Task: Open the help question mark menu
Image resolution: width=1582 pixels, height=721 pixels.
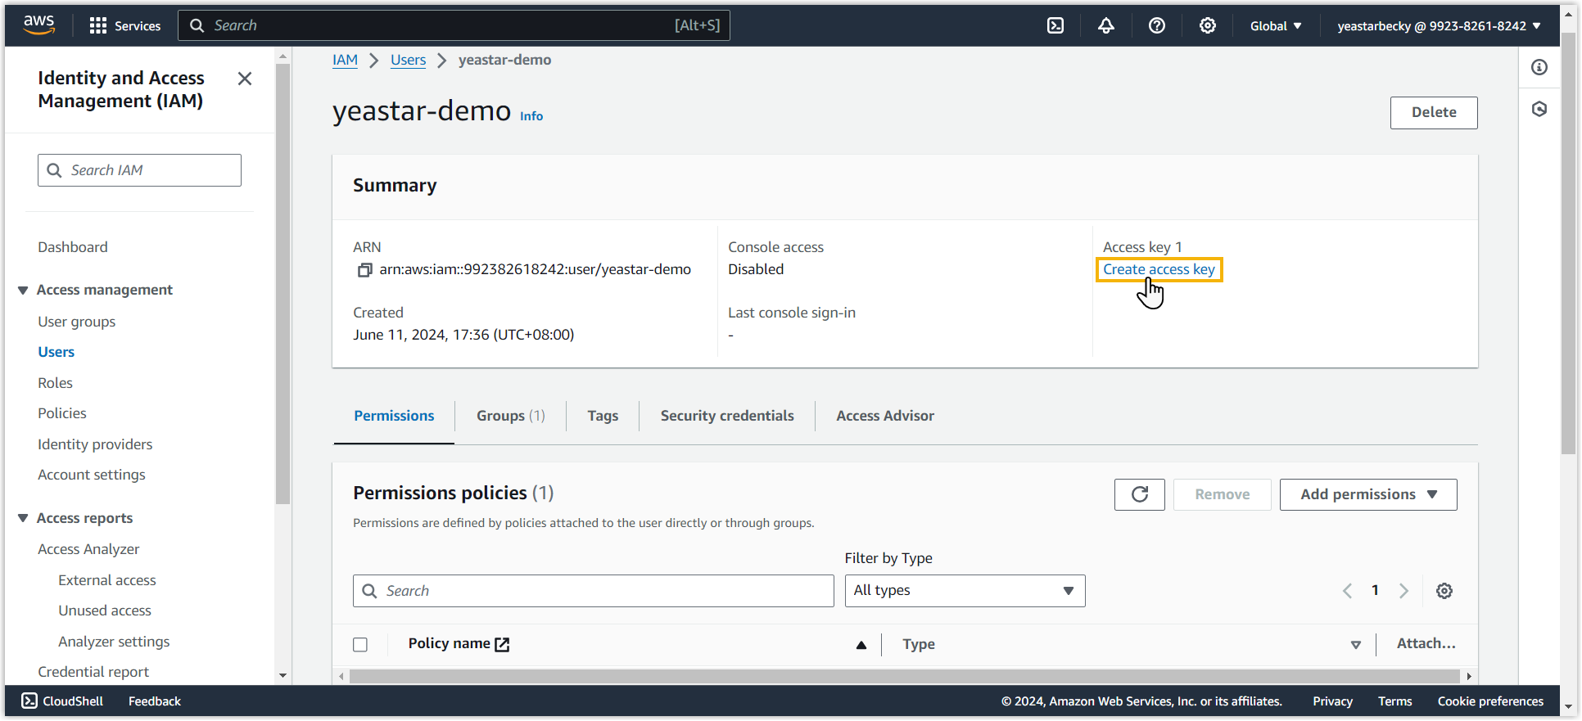Action: point(1156,25)
